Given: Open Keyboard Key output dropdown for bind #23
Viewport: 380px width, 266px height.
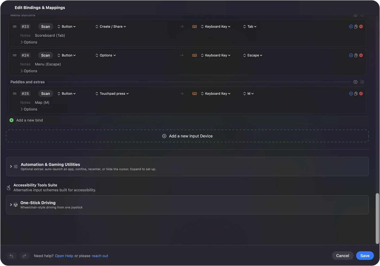Looking at the screenshot, I should (216, 27).
